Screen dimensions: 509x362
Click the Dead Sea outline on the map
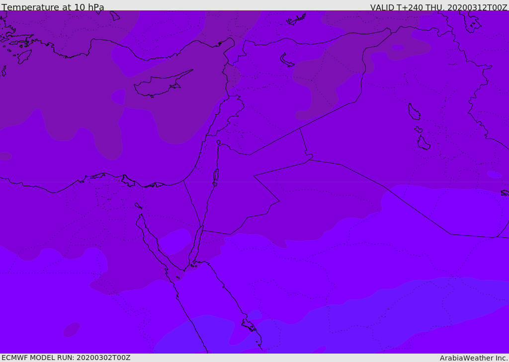click(216, 175)
